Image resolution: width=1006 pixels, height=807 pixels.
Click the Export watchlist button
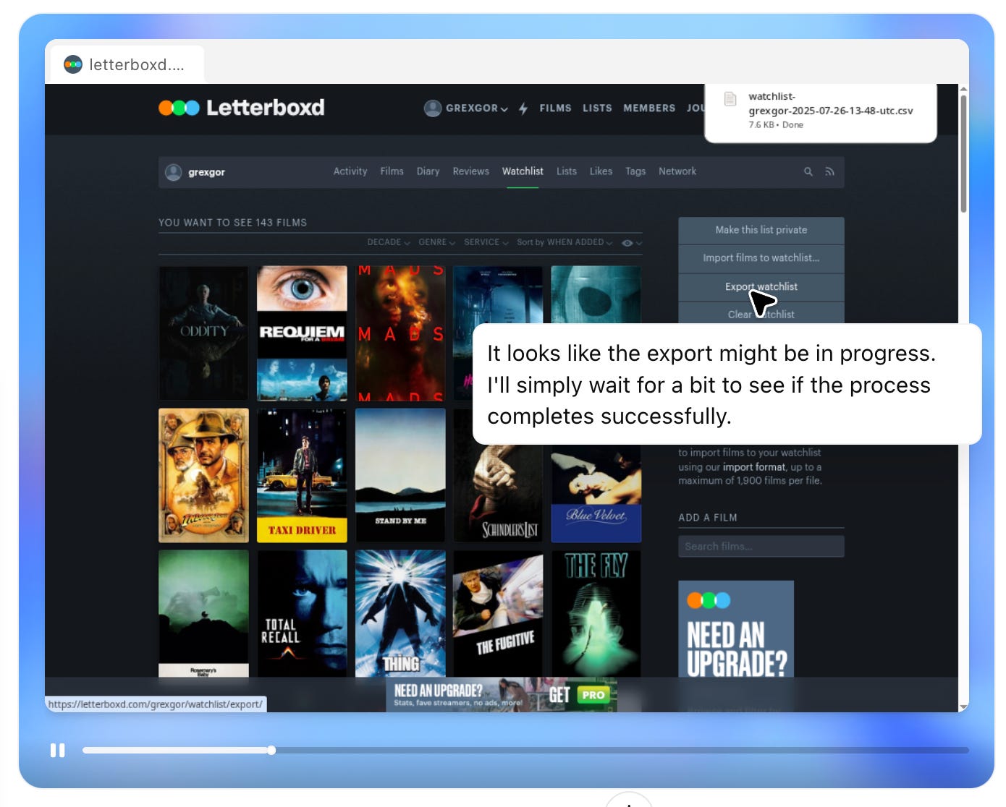point(761,287)
